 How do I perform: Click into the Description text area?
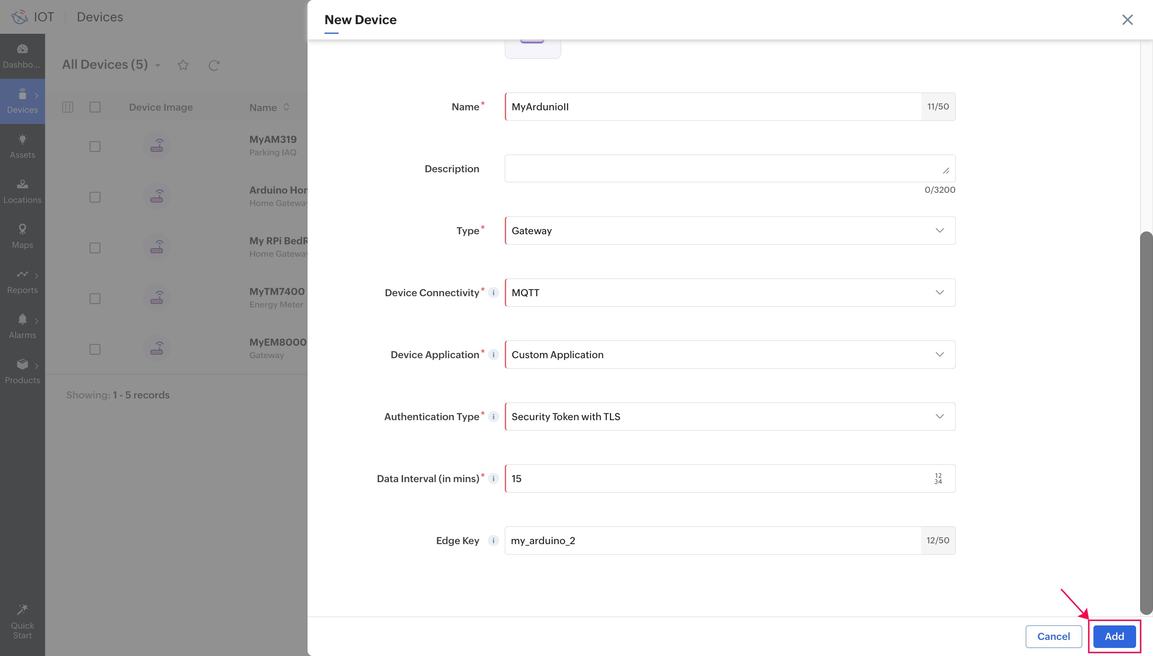coord(725,169)
